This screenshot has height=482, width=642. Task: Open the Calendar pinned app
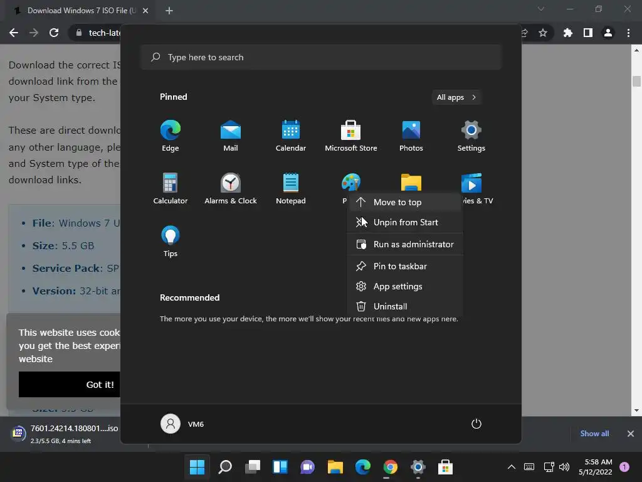click(x=291, y=136)
